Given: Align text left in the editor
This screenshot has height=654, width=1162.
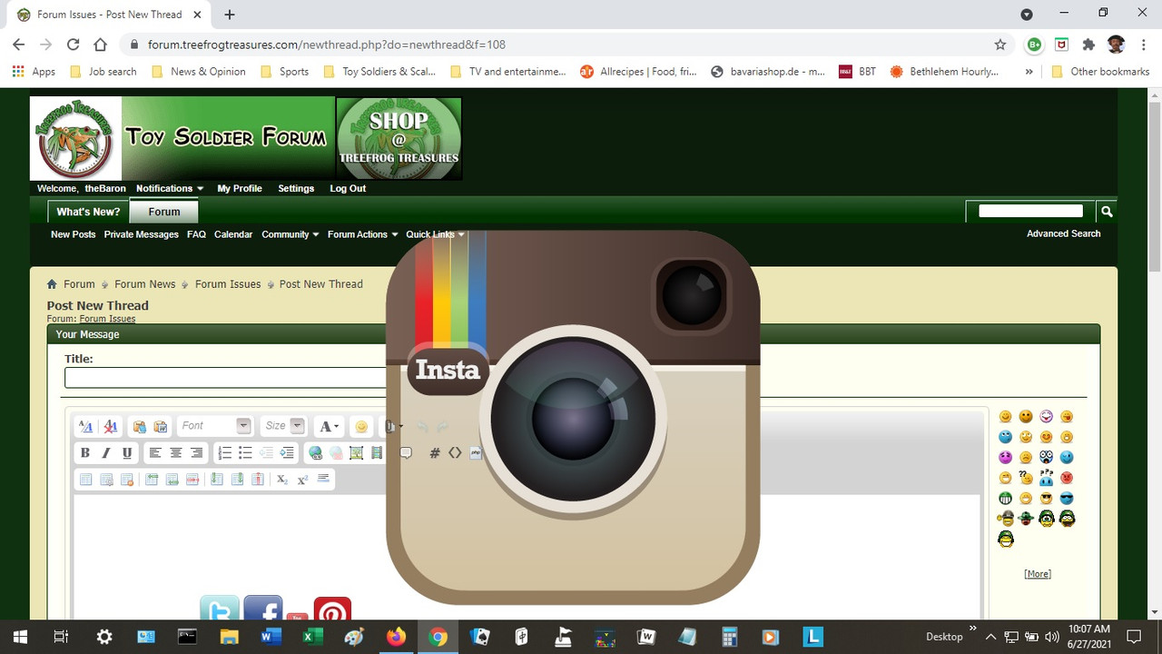Looking at the screenshot, I should click(x=155, y=452).
